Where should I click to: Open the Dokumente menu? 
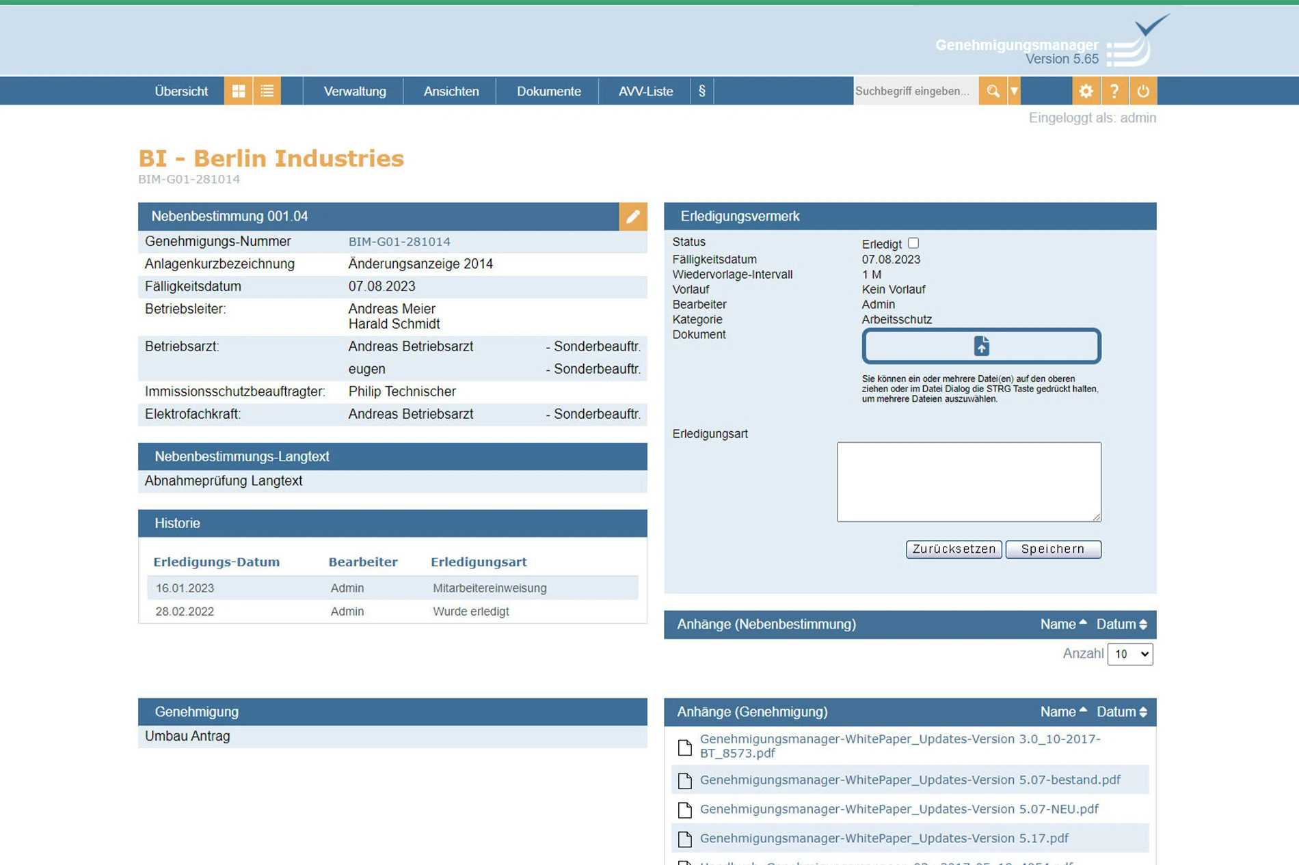click(x=548, y=91)
